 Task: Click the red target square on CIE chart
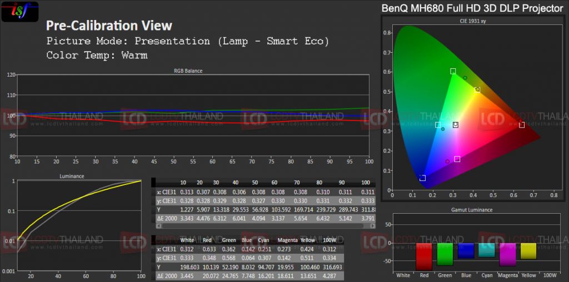click(522, 125)
